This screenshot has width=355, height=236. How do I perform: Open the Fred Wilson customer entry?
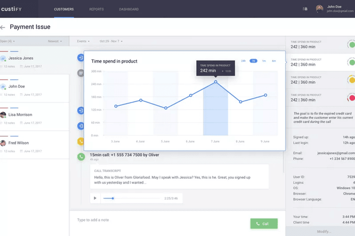point(35,145)
